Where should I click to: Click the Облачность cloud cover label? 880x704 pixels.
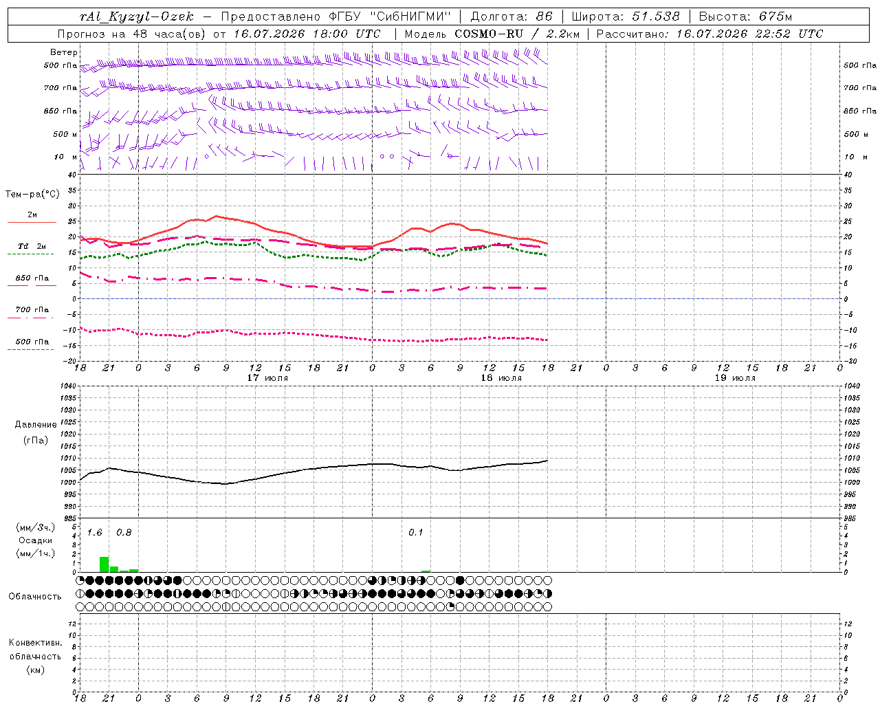(x=35, y=597)
